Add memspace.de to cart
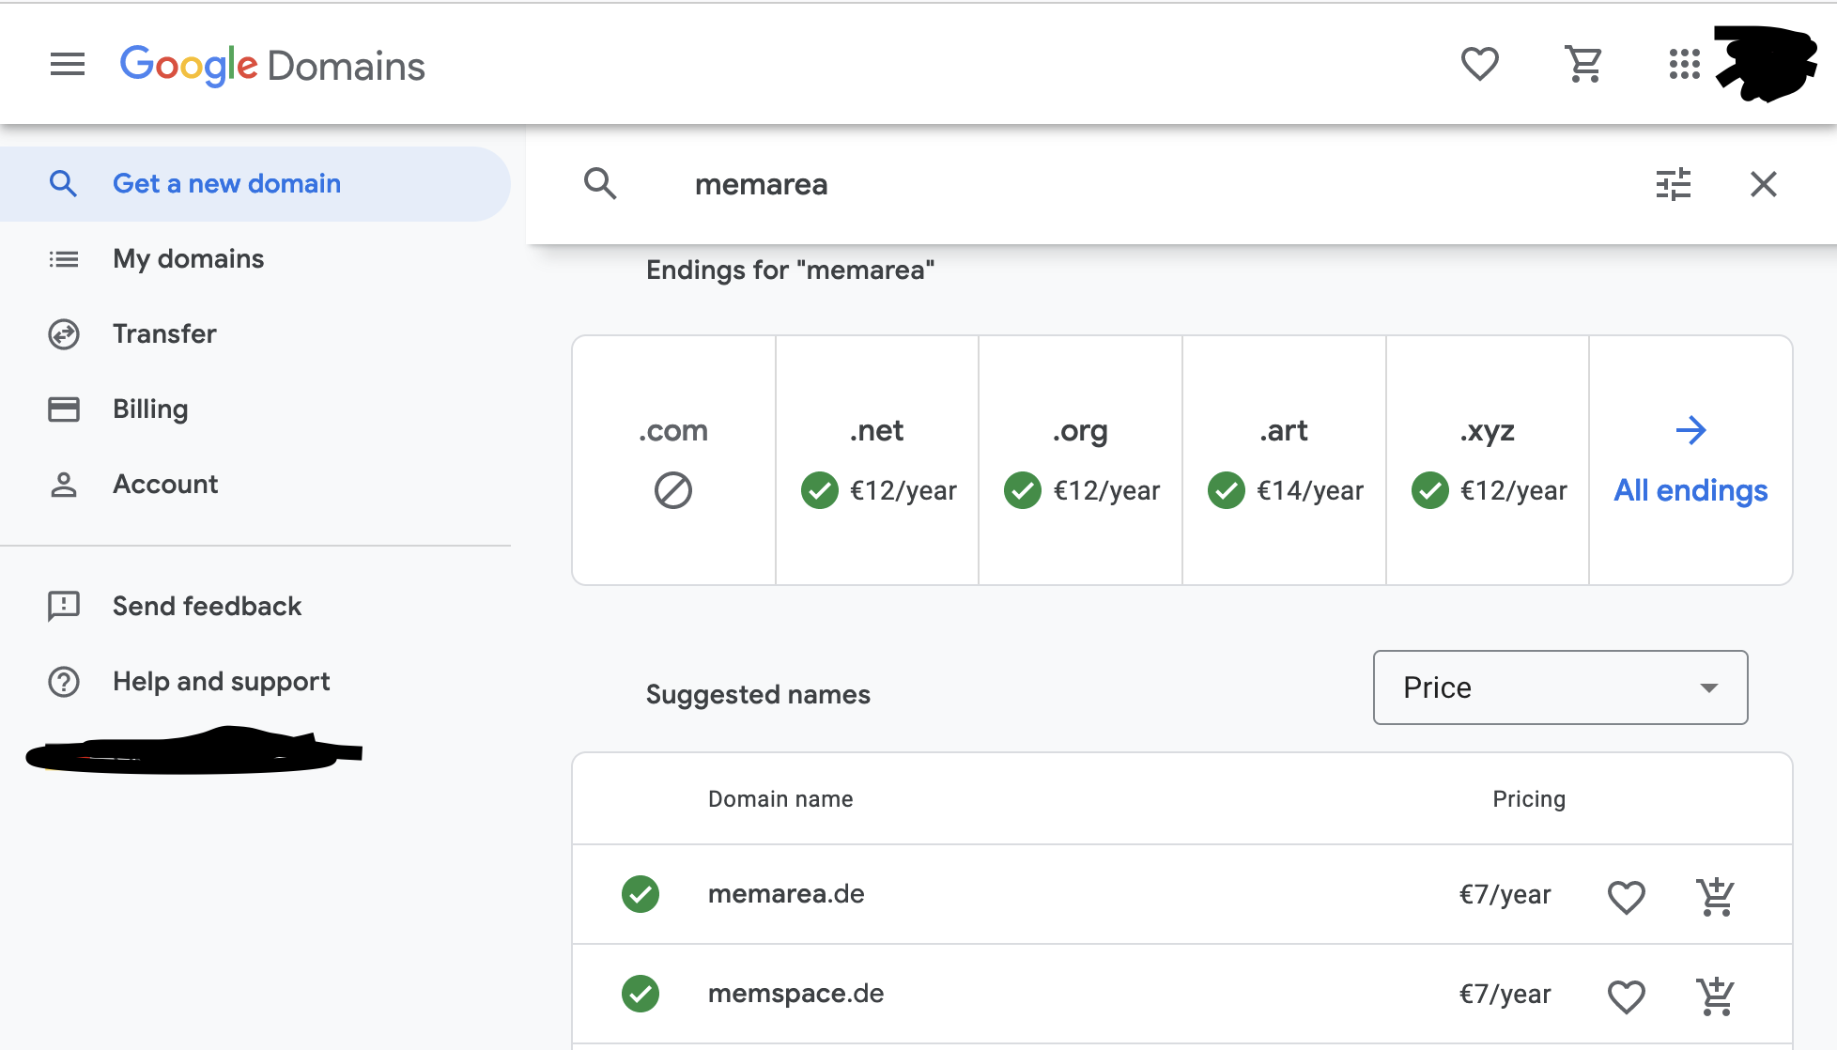The height and width of the screenshot is (1050, 1837). (1715, 996)
